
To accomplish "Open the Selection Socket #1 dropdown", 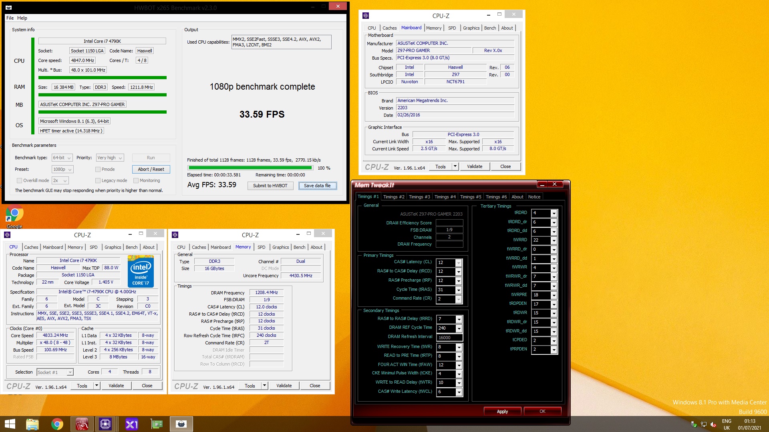I will (x=55, y=372).
